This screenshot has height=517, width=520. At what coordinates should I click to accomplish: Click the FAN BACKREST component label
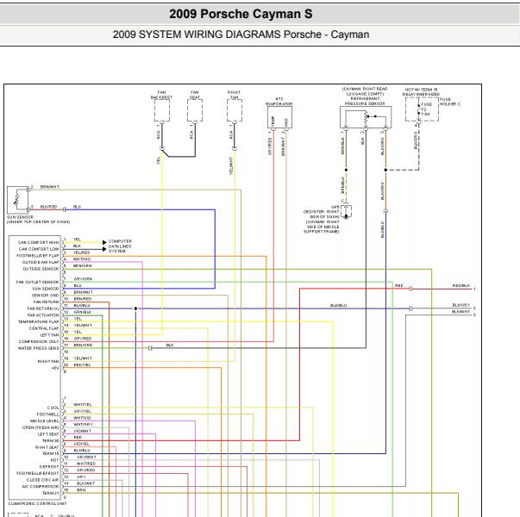coord(161,95)
